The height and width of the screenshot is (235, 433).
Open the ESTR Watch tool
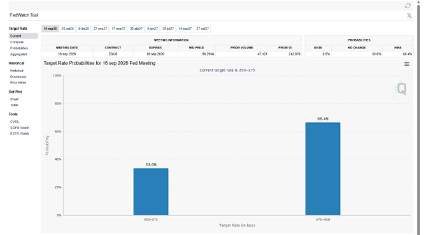click(19, 134)
